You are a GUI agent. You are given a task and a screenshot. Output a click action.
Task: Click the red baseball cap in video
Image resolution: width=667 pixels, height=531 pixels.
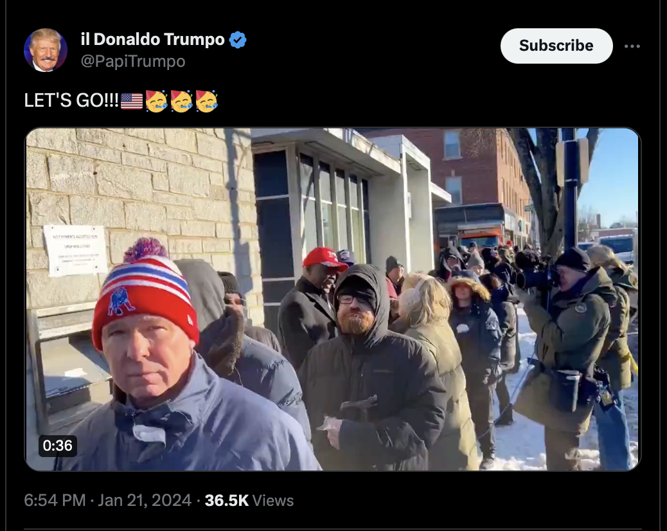click(325, 258)
